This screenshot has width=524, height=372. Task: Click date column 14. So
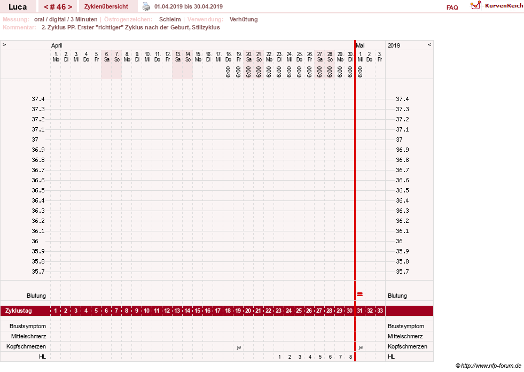click(x=188, y=57)
